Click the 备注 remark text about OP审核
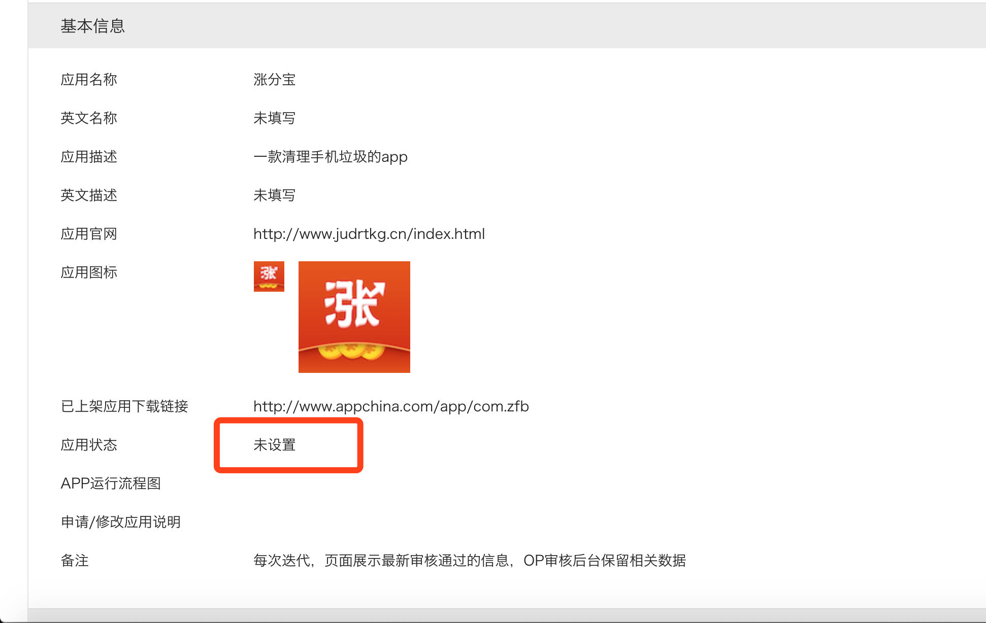 point(469,561)
